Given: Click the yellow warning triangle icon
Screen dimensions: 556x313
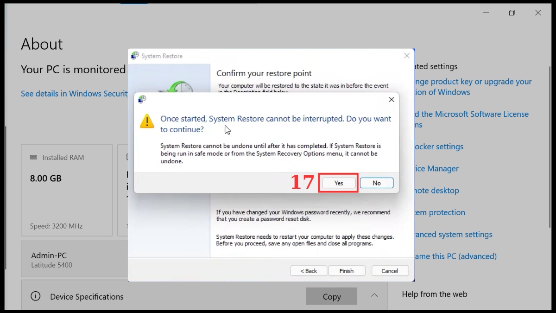Looking at the screenshot, I should click(x=147, y=122).
